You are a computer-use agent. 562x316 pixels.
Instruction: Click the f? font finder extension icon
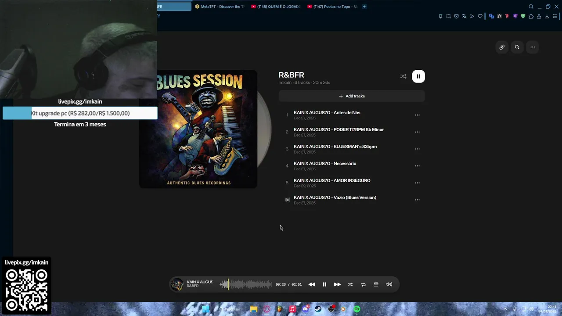[499, 16]
